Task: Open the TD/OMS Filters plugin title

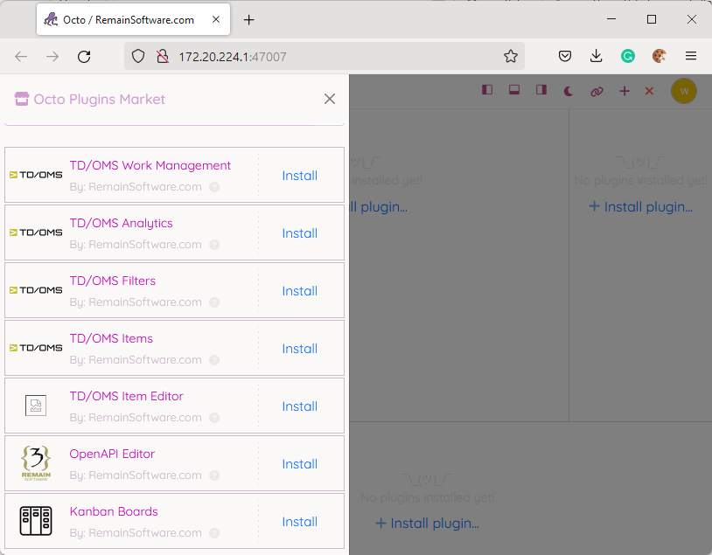Action: click(113, 281)
